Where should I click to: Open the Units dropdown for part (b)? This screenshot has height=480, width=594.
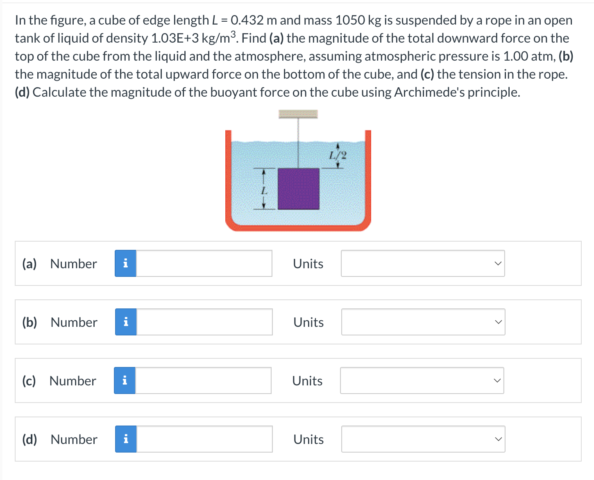point(423,322)
